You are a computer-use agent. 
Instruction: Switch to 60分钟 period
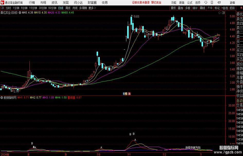tap(52, 8)
